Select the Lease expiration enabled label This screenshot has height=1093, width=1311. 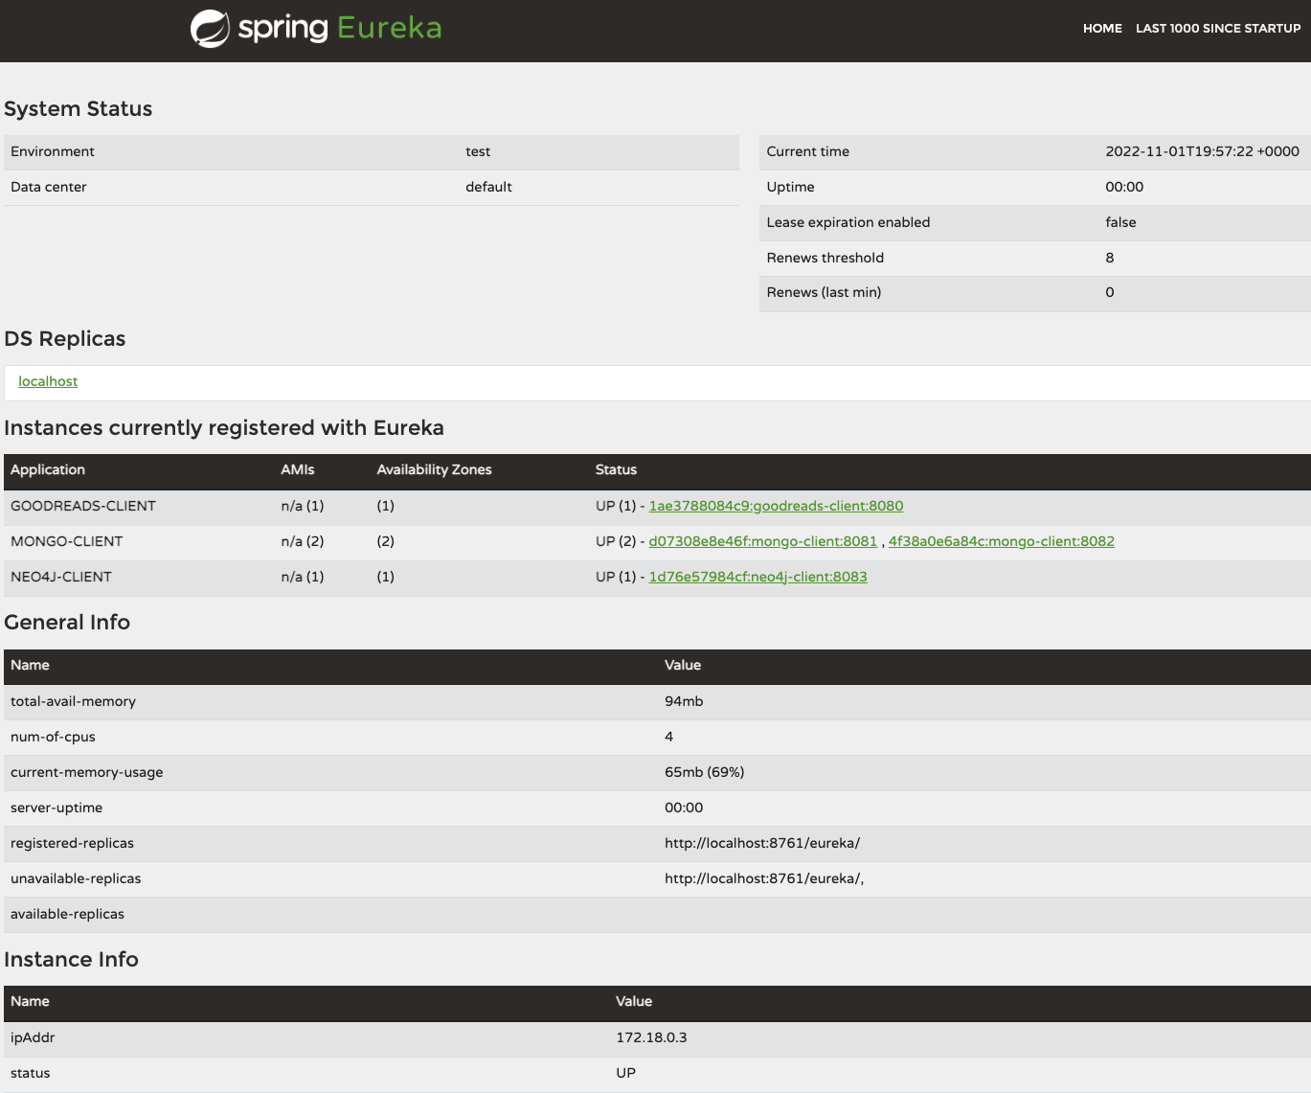[848, 222]
